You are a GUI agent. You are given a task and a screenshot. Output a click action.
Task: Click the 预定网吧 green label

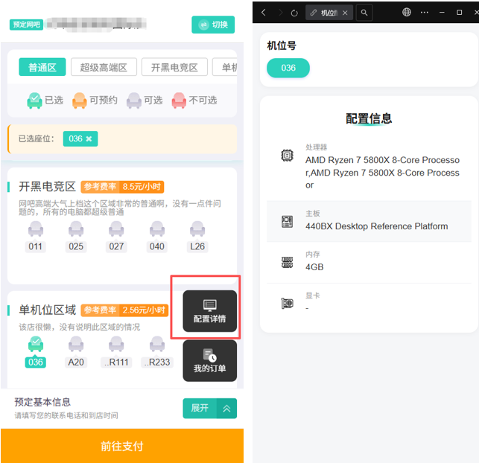(26, 25)
